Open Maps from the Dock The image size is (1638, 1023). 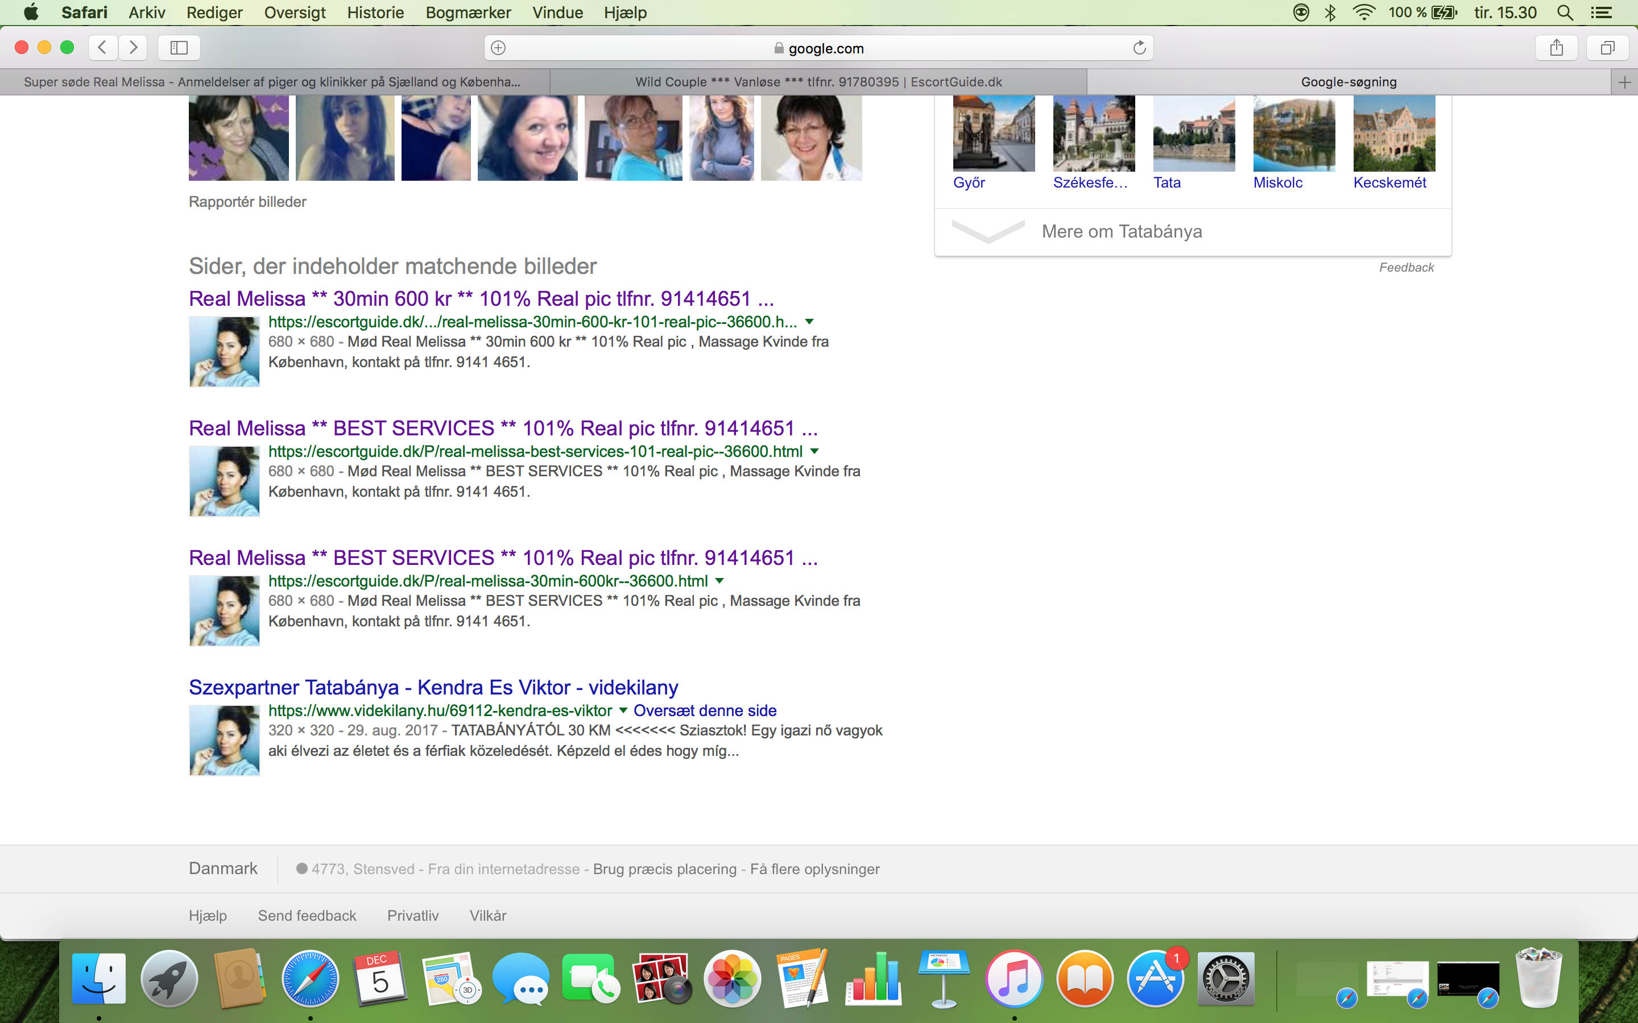(451, 978)
